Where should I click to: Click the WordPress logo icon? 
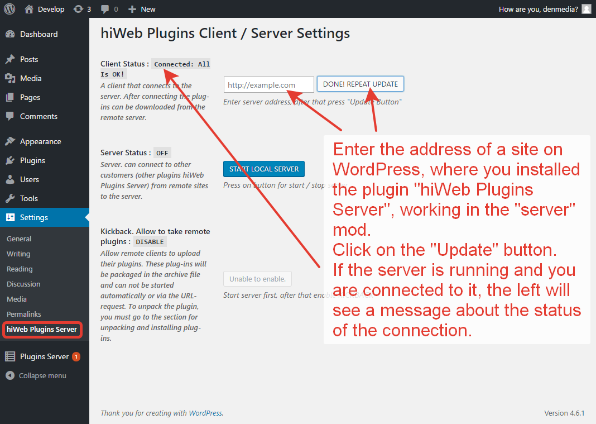tap(9, 9)
